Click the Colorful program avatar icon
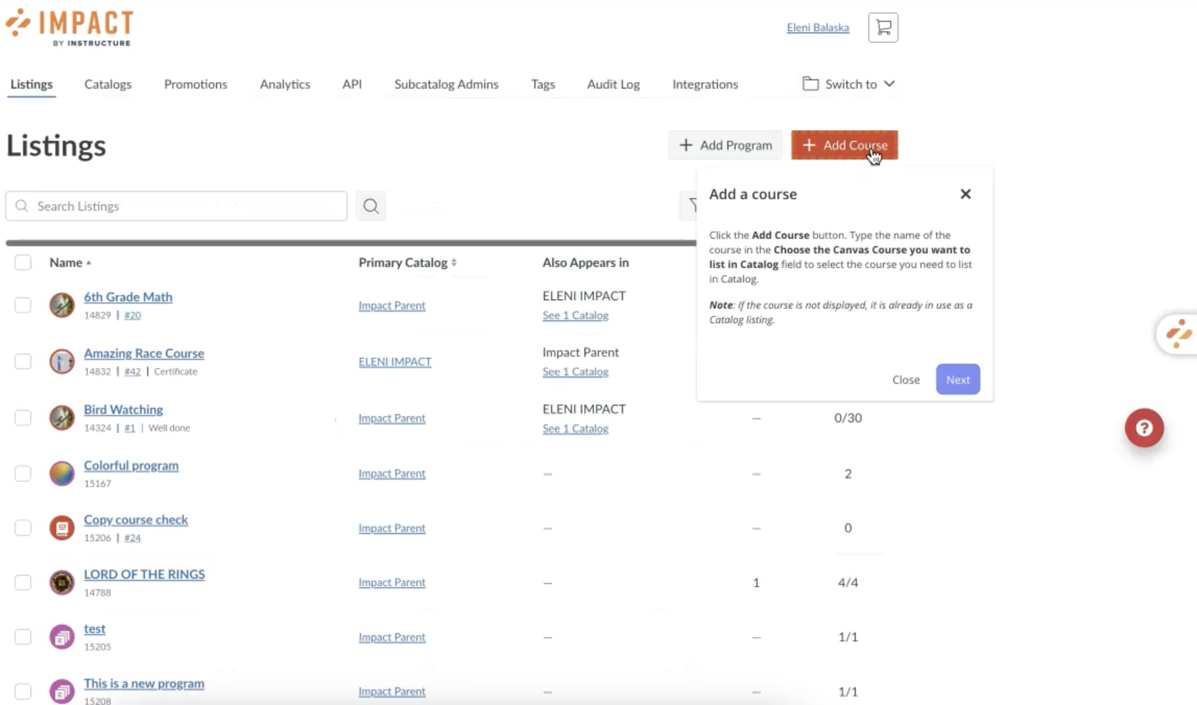This screenshot has width=1197, height=705. [x=62, y=473]
